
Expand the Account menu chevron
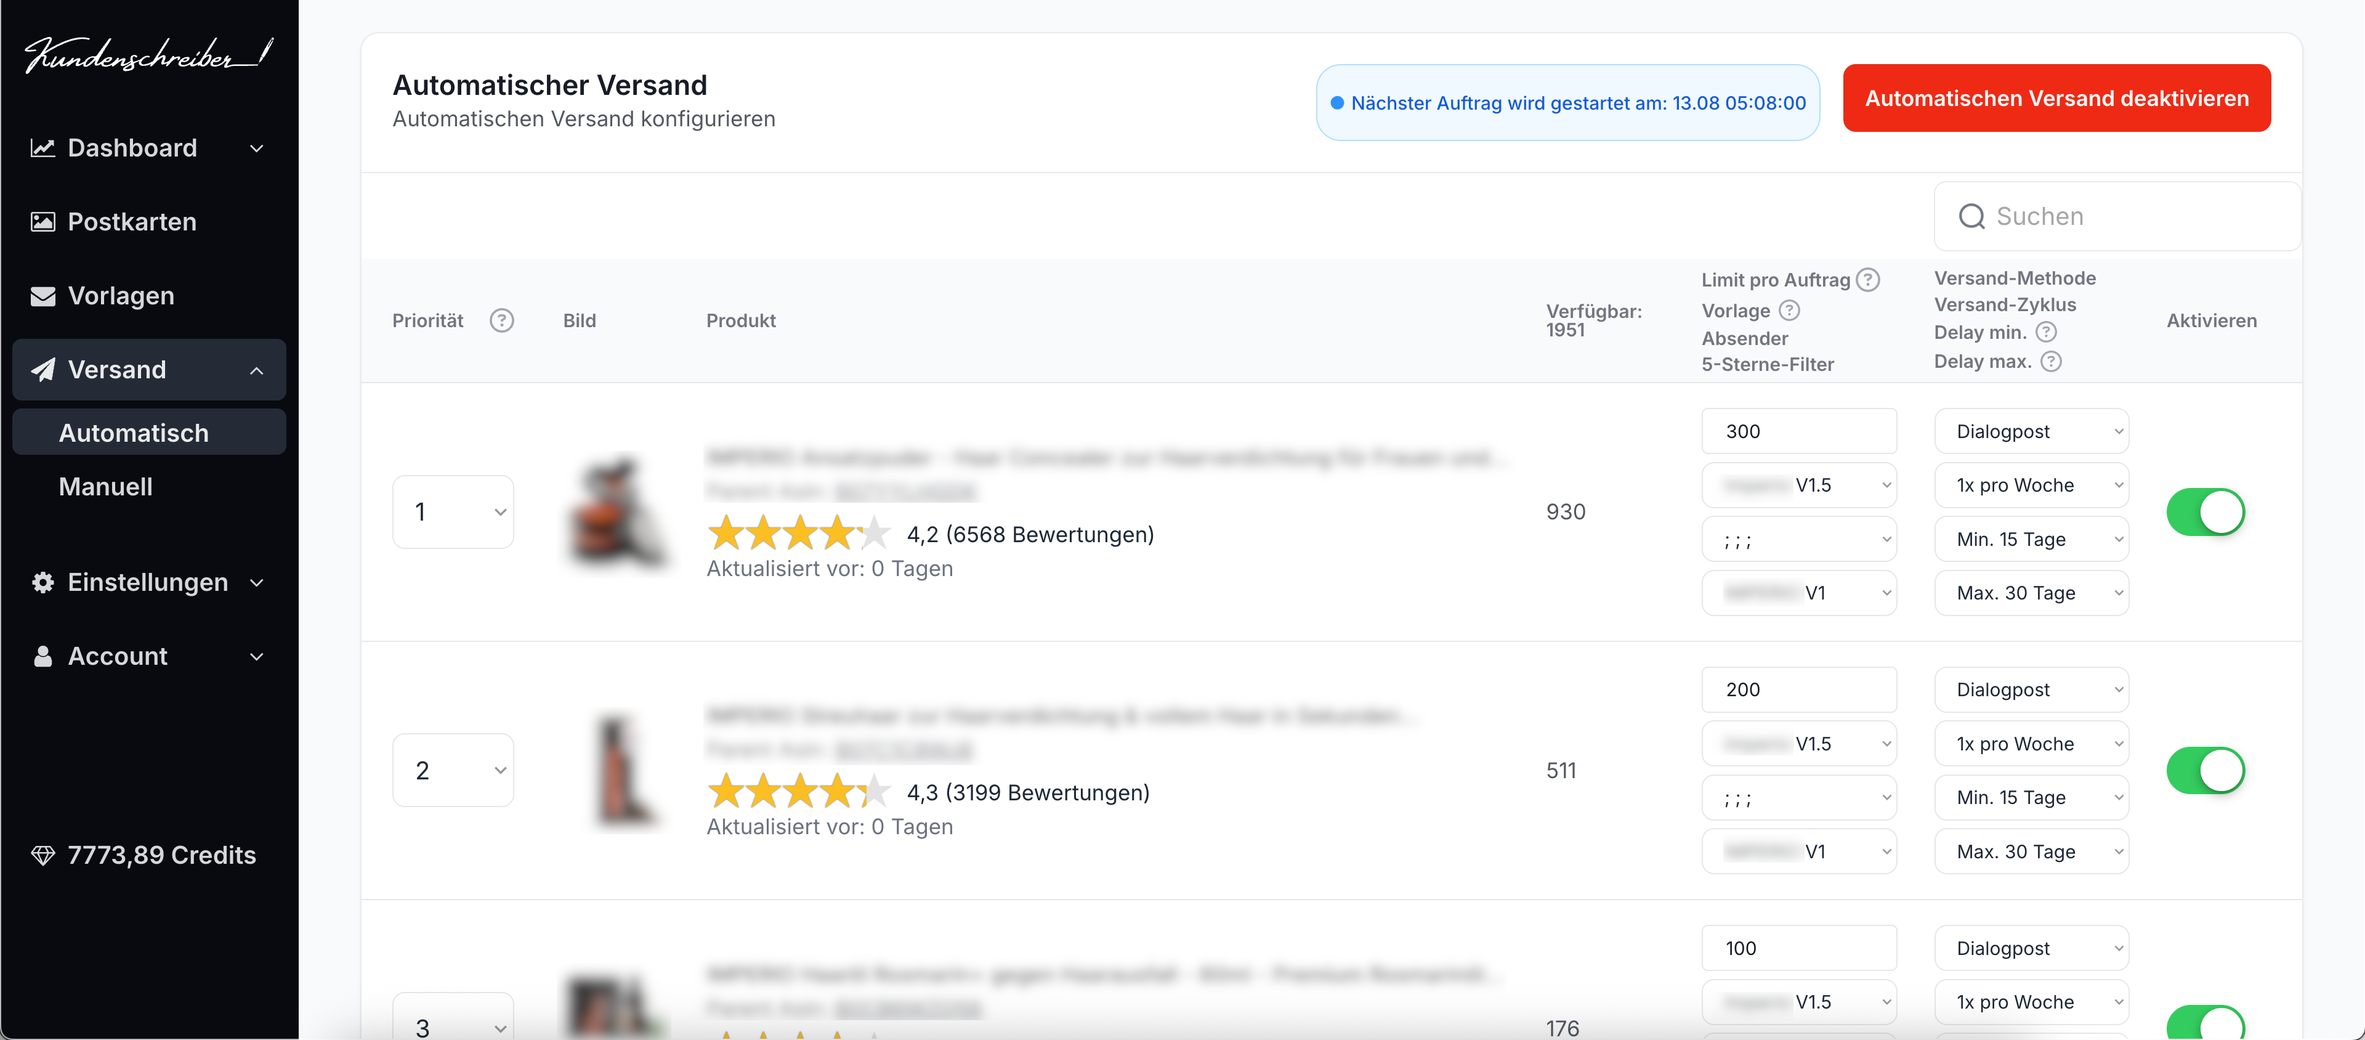[257, 657]
